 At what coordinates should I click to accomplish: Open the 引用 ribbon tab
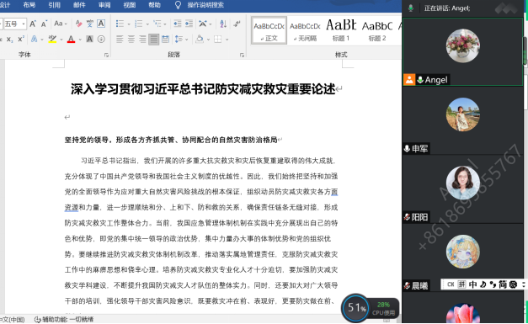pyautogui.click(x=54, y=5)
